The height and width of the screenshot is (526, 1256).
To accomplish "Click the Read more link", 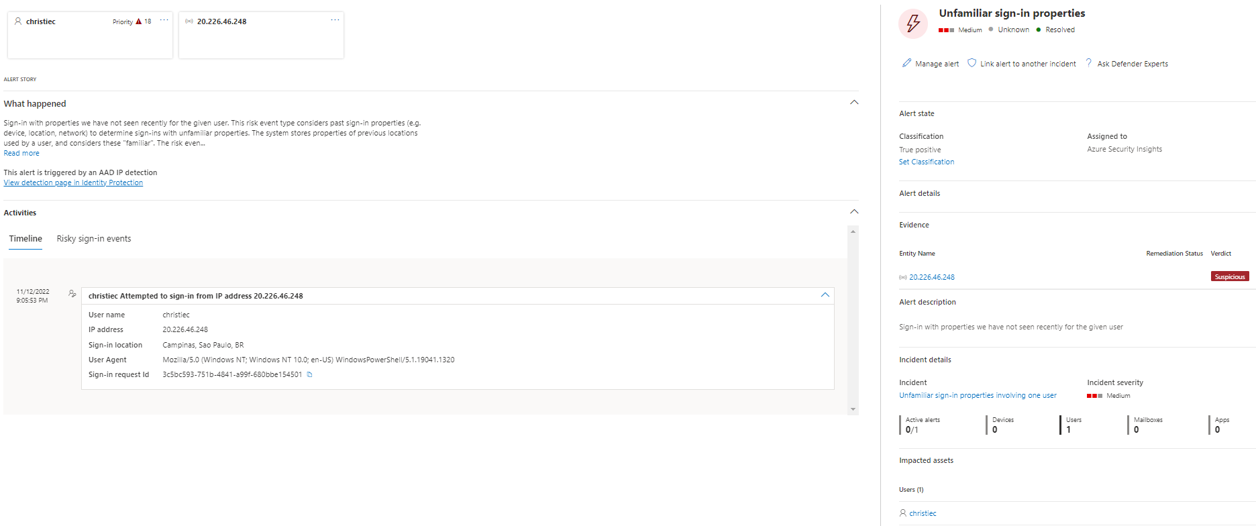I will [x=21, y=153].
